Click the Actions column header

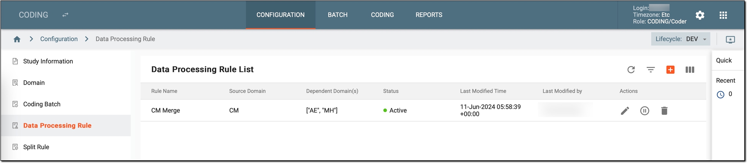click(628, 91)
